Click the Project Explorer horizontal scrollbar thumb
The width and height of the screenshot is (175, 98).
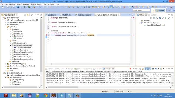click(21, 87)
